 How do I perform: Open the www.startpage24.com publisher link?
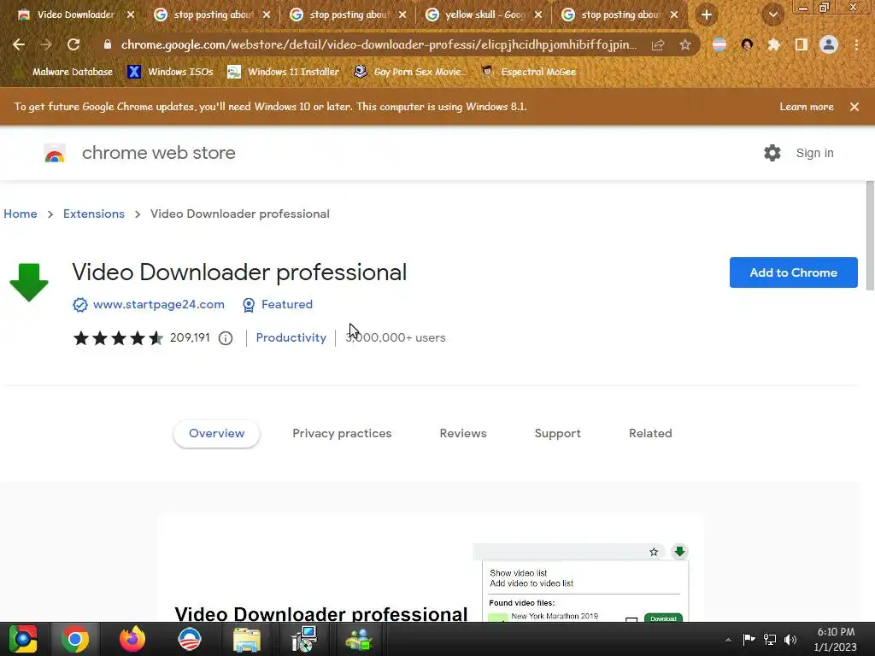(158, 305)
